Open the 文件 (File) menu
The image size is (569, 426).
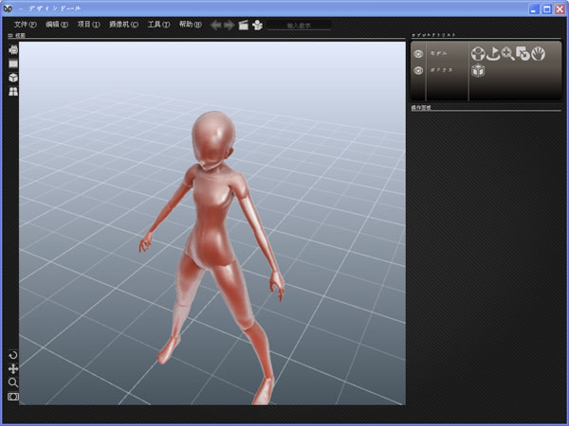26,25
